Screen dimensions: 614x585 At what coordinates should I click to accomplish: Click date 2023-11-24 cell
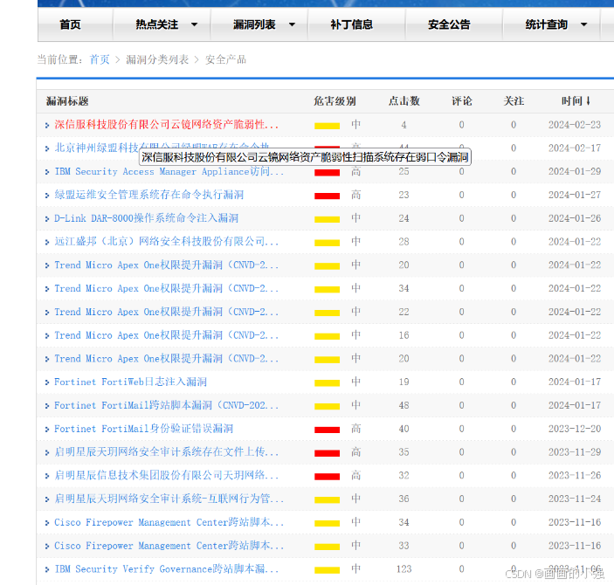(575, 499)
